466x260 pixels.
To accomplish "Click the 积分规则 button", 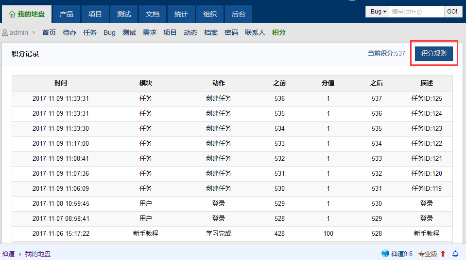I will click(x=433, y=54).
